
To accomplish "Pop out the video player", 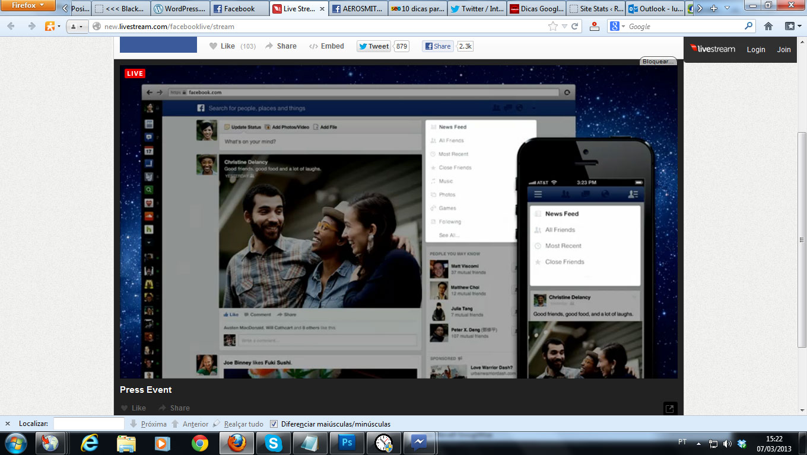I will 670,408.
